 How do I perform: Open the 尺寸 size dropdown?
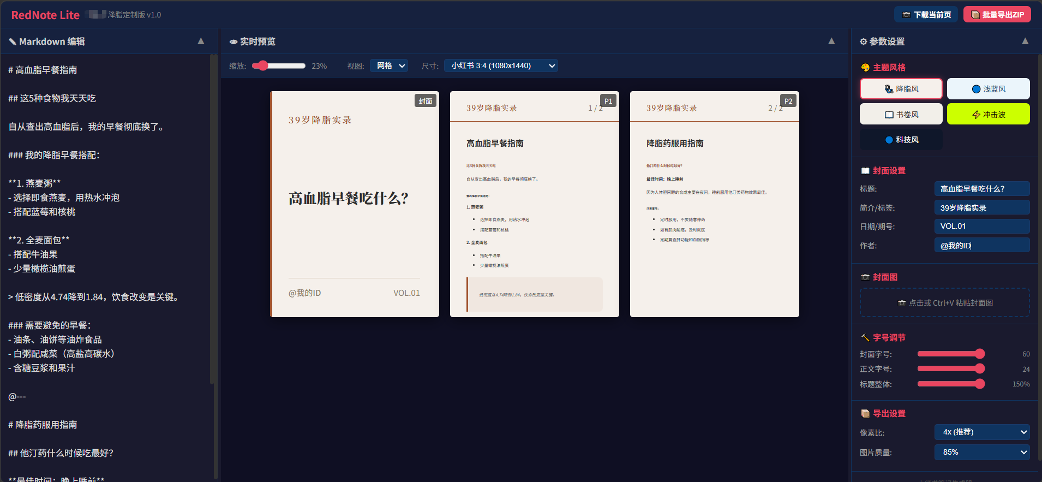(x=500, y=66)
